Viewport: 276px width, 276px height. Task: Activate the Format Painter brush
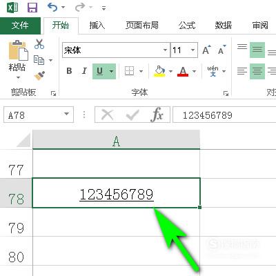[39, 76]
